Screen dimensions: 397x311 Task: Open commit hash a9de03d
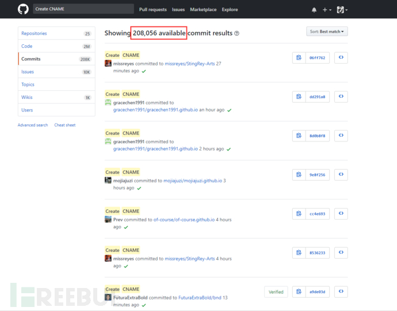coord(318,291)
